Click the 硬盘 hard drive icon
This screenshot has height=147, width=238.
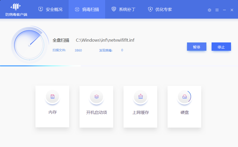[184, 97]
